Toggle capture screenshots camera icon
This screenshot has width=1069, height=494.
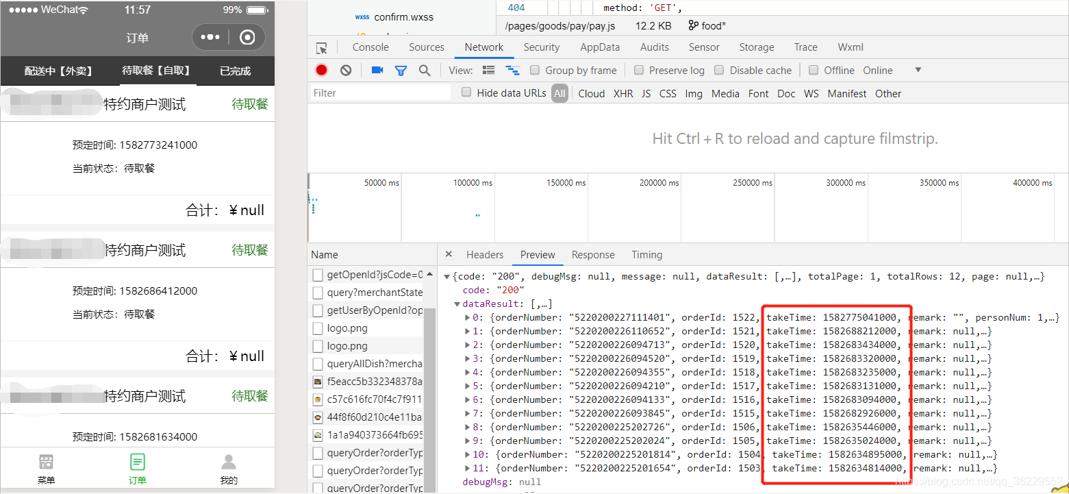(377, 70)
